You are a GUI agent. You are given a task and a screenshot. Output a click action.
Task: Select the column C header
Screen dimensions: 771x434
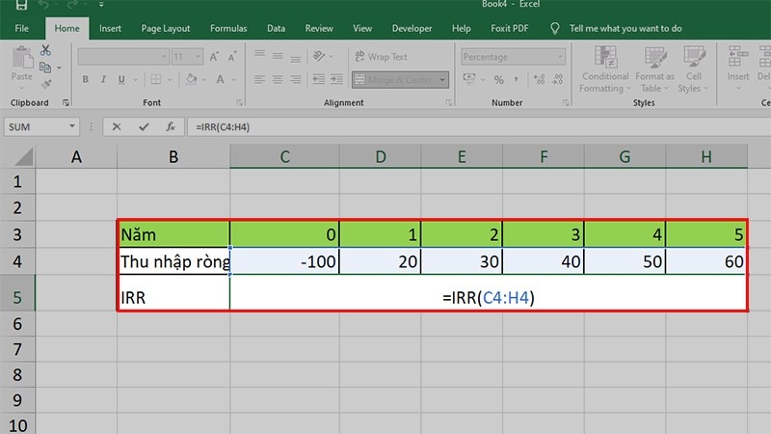click(x=284, y=157)
